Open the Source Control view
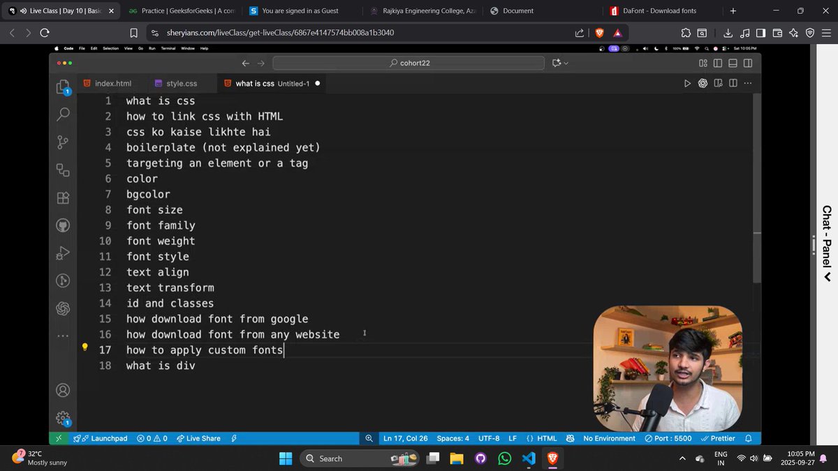Viewport: 838px width, 471px height. point(63,142)
